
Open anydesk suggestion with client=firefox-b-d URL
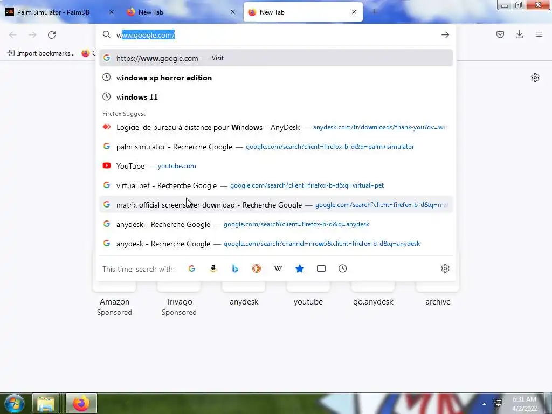[276, 224]
